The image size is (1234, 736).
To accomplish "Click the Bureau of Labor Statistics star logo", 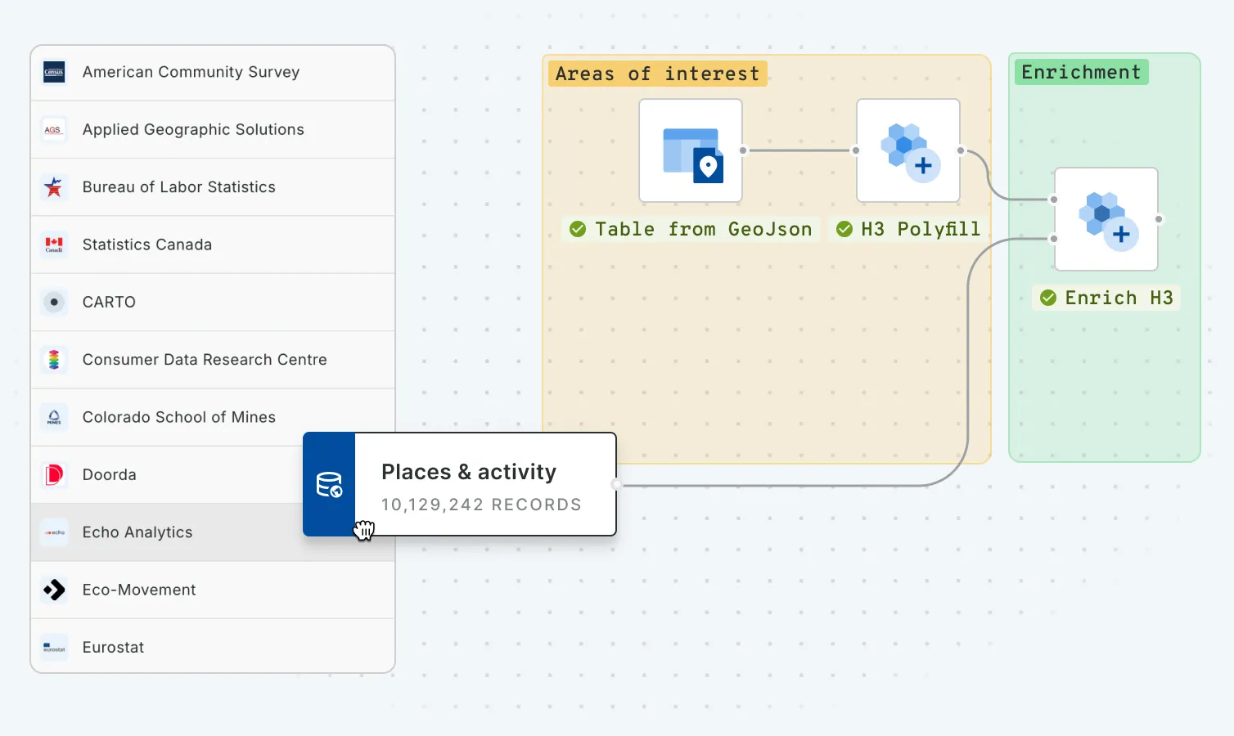I will pyautogui.click(x=54, y=187).
